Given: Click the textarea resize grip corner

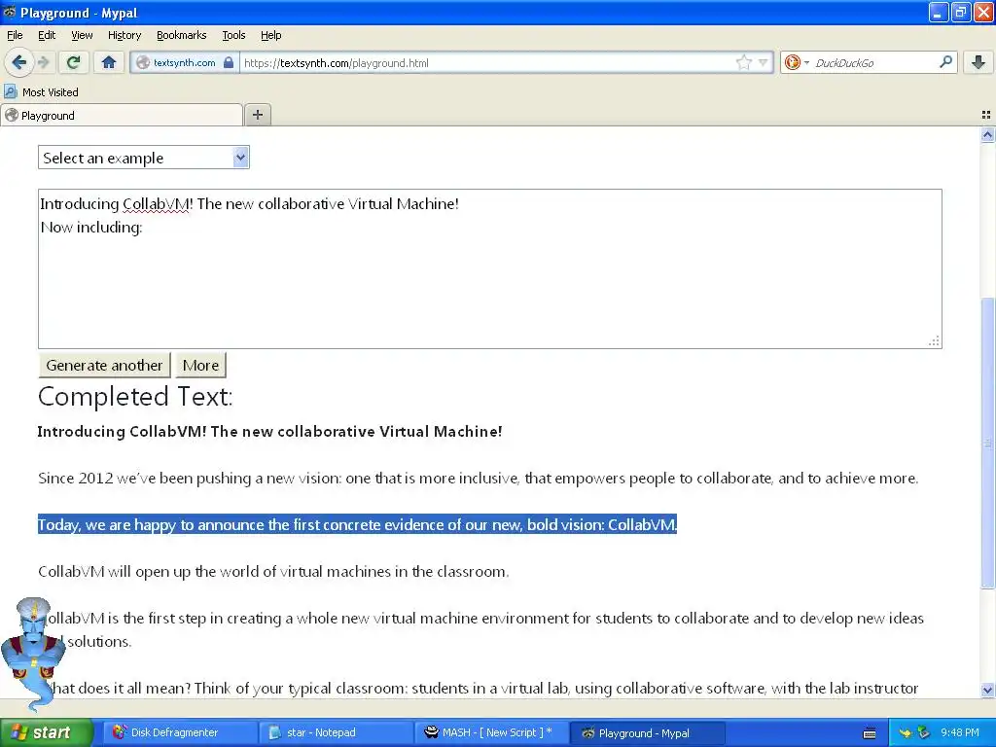Looking at the screenshot, I should pyautogui.click(x=935, y=341).
